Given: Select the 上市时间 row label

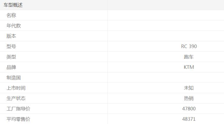Looking at the screenshot, I should point(16,88).
